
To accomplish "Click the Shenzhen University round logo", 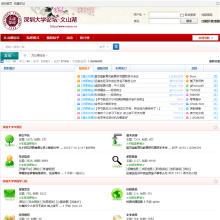I will [x=12, y=21].
